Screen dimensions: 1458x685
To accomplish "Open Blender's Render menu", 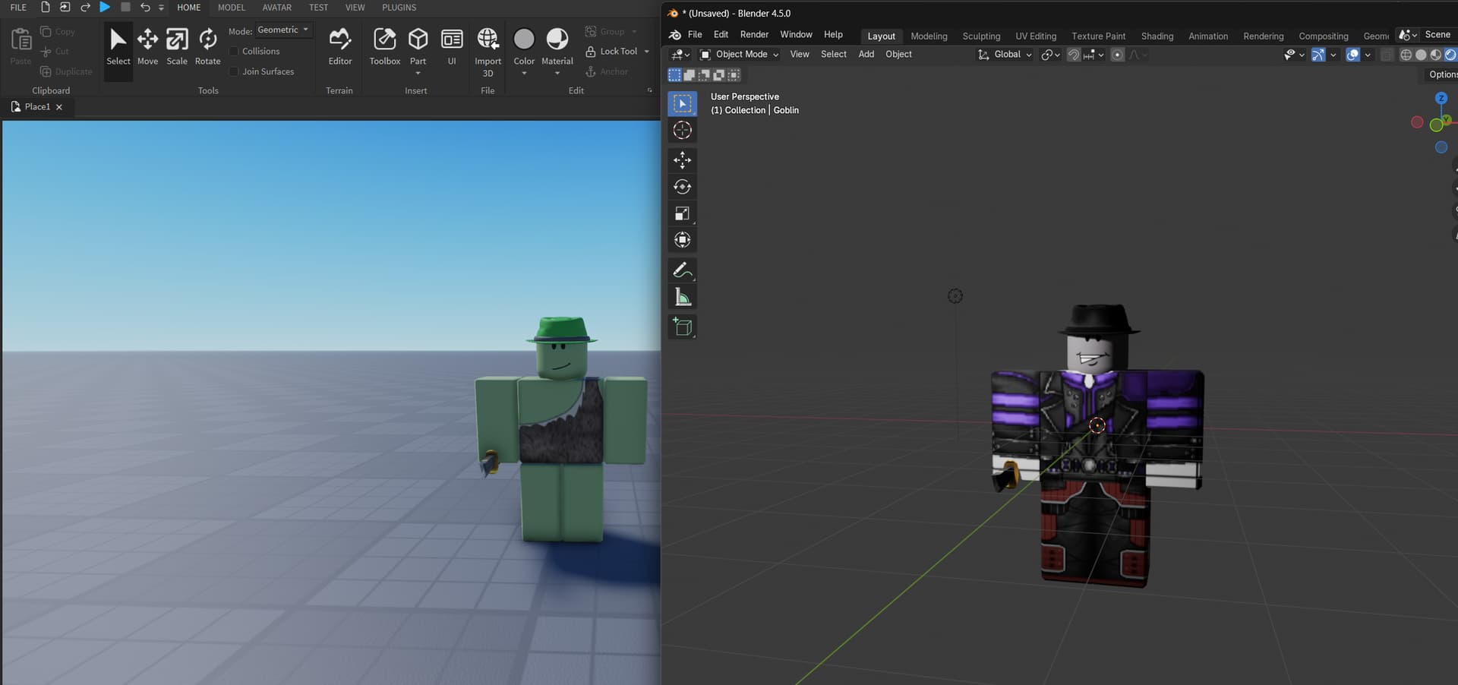I will 754,34.
